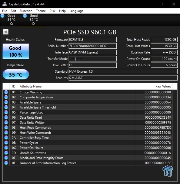Click the status orb beside Available Spare row 03
180x184 pixels.
(x=6, y=102)
